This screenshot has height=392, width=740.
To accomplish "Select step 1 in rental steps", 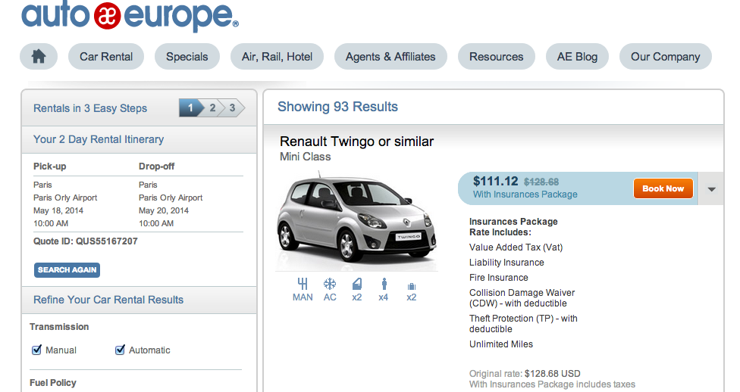I will pos(190,108).
